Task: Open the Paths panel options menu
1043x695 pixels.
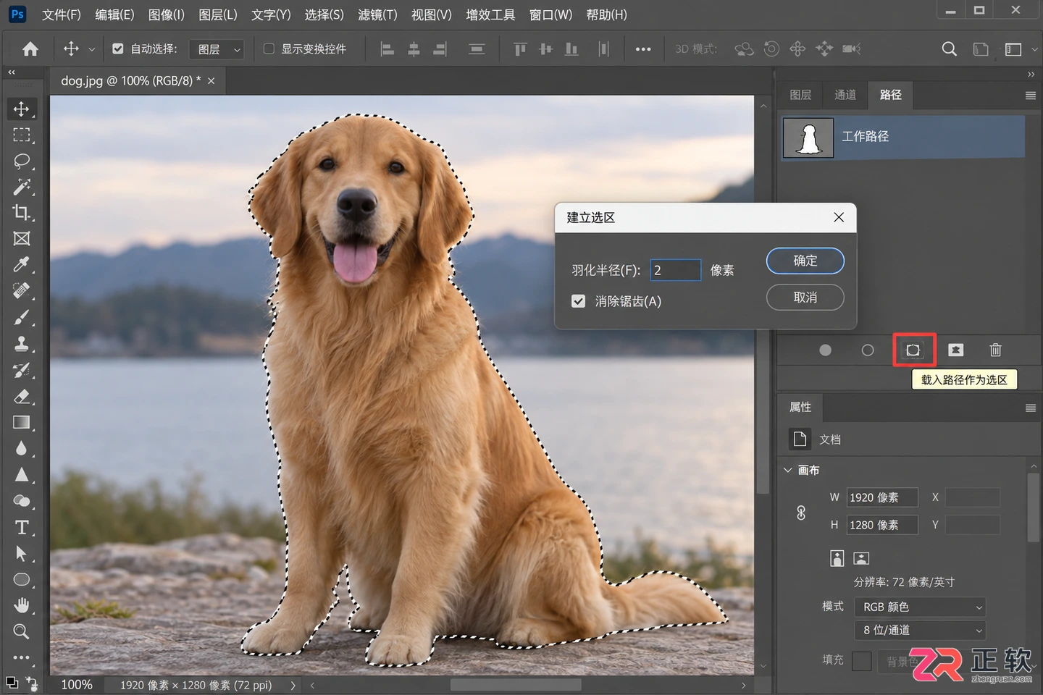Action: pyautogui.click(x=1030, y=95)
